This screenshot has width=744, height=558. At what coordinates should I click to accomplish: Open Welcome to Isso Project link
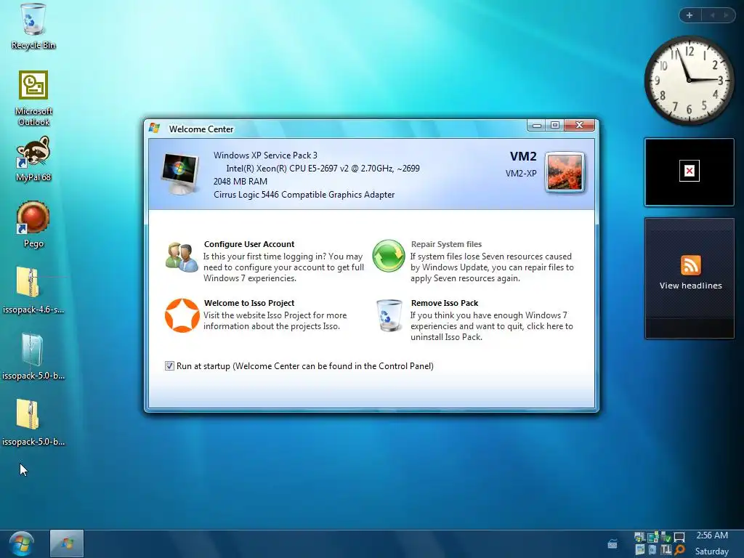click(x=249, y=303)
